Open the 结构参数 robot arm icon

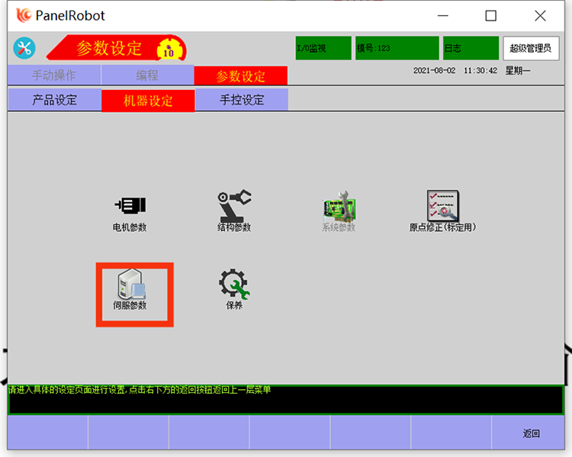click(x=234, y=206)
